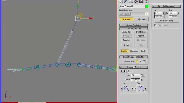Open the Utilities hammer panel tab
Screen dimensions: 184x103
coord(146,1)
